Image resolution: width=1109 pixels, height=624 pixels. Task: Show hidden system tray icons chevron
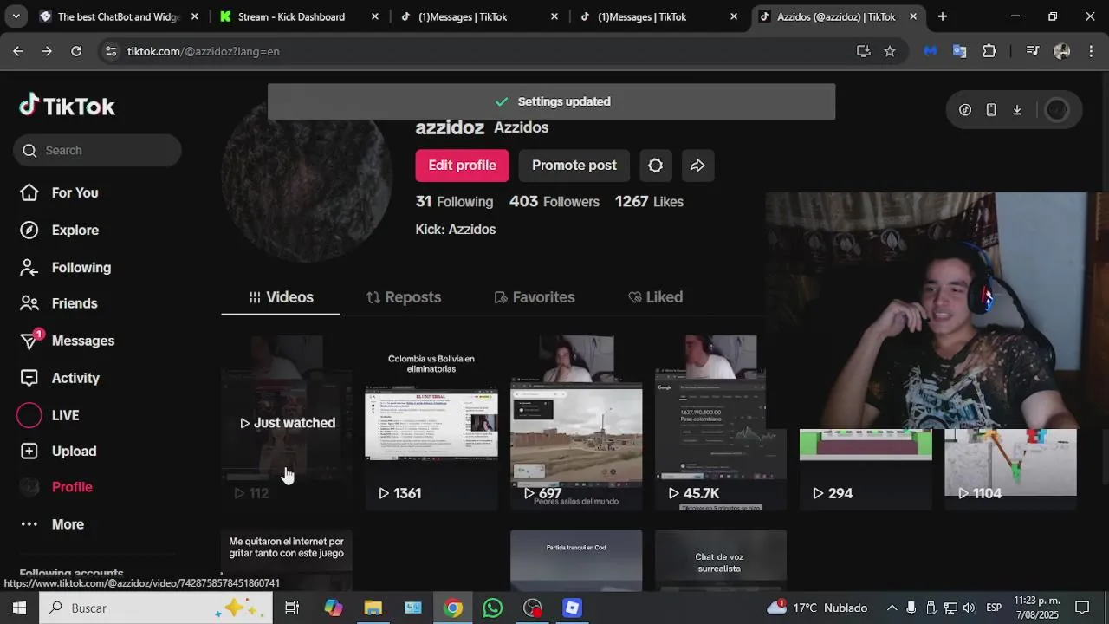coord(892,608)
